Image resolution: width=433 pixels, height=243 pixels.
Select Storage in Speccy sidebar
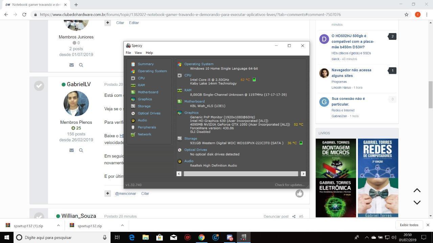point(144,106)
